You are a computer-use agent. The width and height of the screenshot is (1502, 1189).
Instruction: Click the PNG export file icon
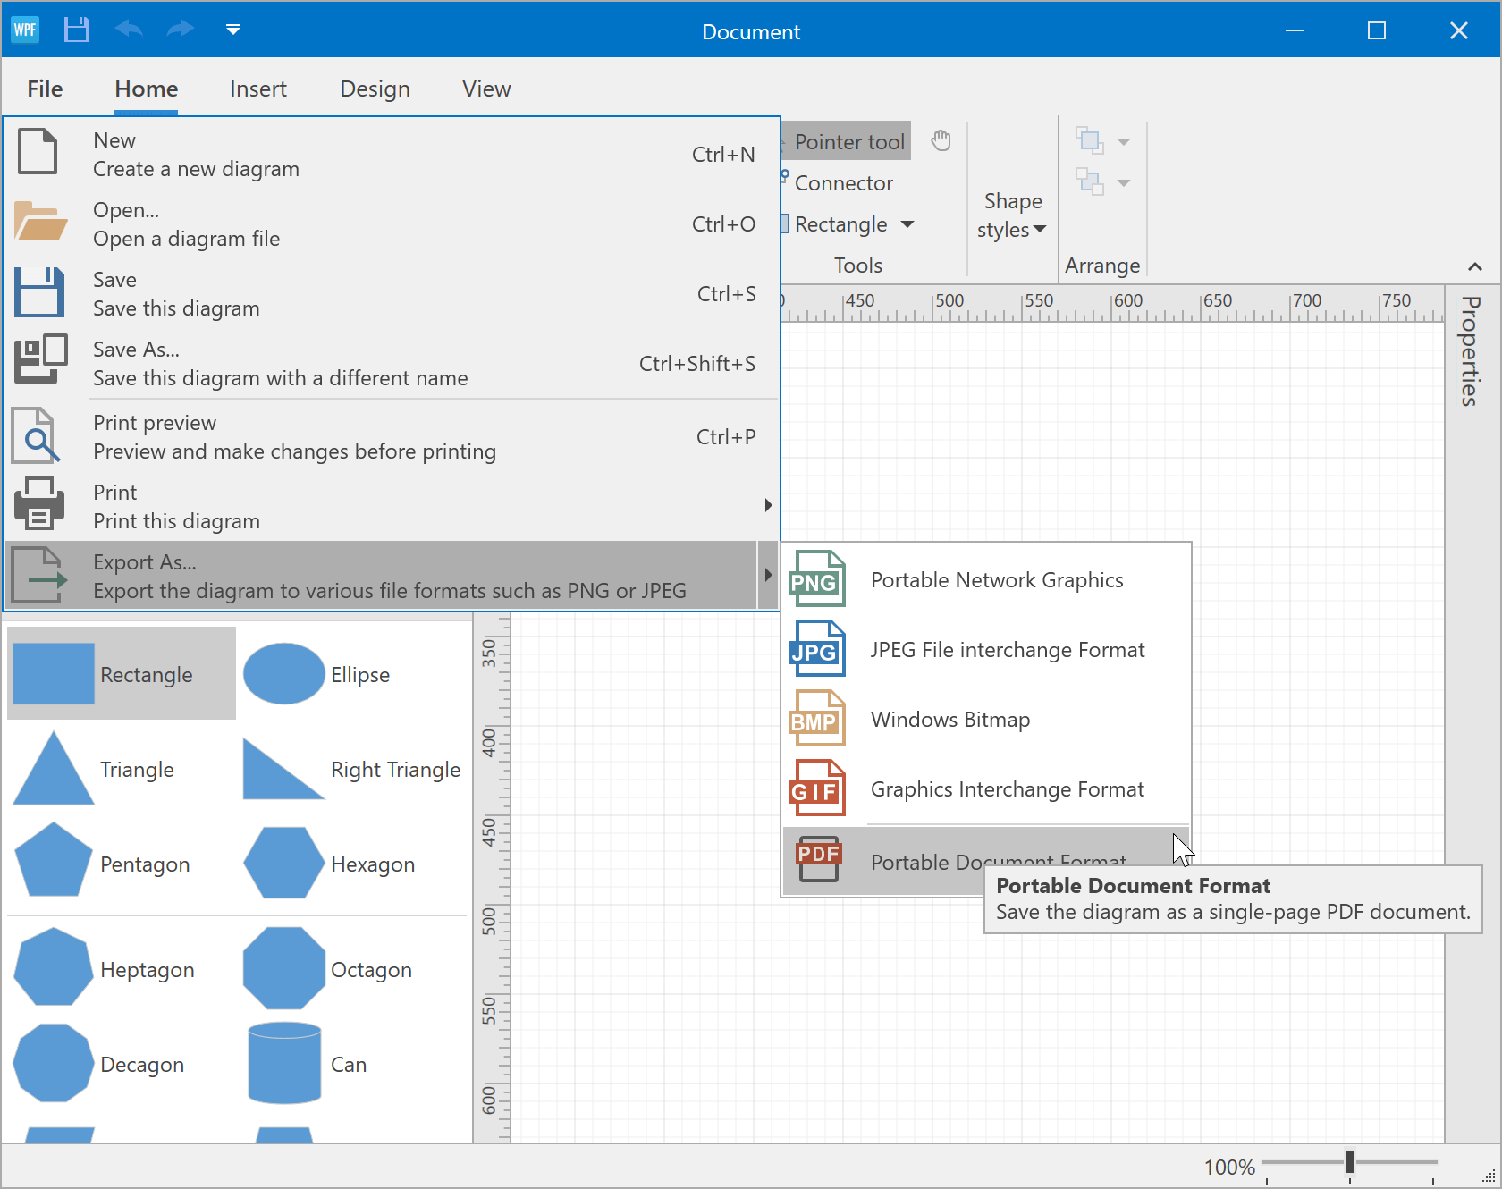(816, 579)
